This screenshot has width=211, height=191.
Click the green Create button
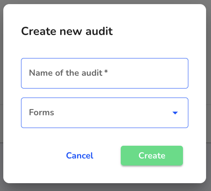(152, 156)
